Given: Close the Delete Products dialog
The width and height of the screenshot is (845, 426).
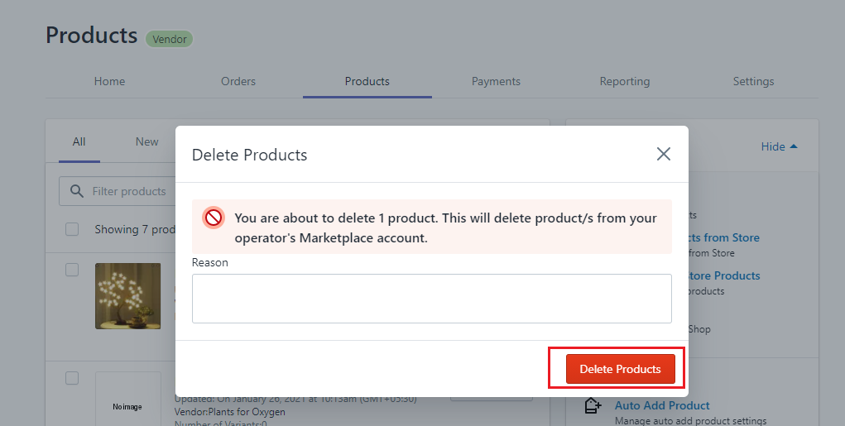Looking at the screenshot, I should [x=664, y=154].
